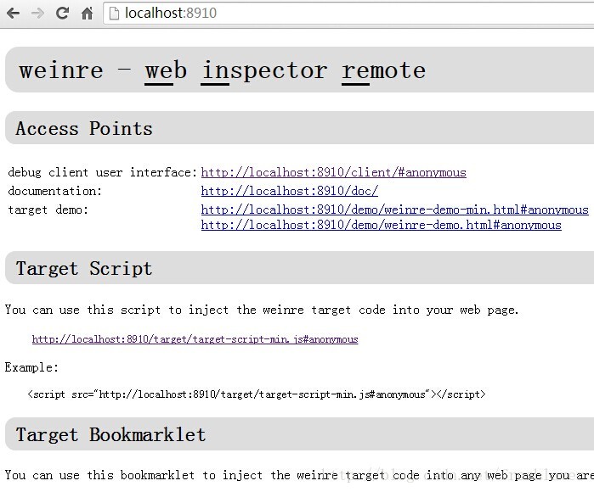The height and width of the screenshot is (492, 594).
Task: Focus the localhost:8910 address bar
Action: [x=348, y=14]
